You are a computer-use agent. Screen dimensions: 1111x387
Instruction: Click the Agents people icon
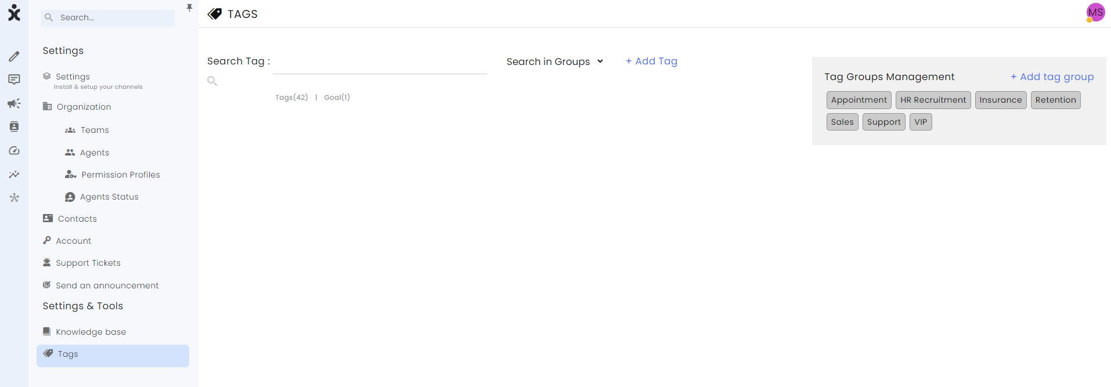coord(70,153)
